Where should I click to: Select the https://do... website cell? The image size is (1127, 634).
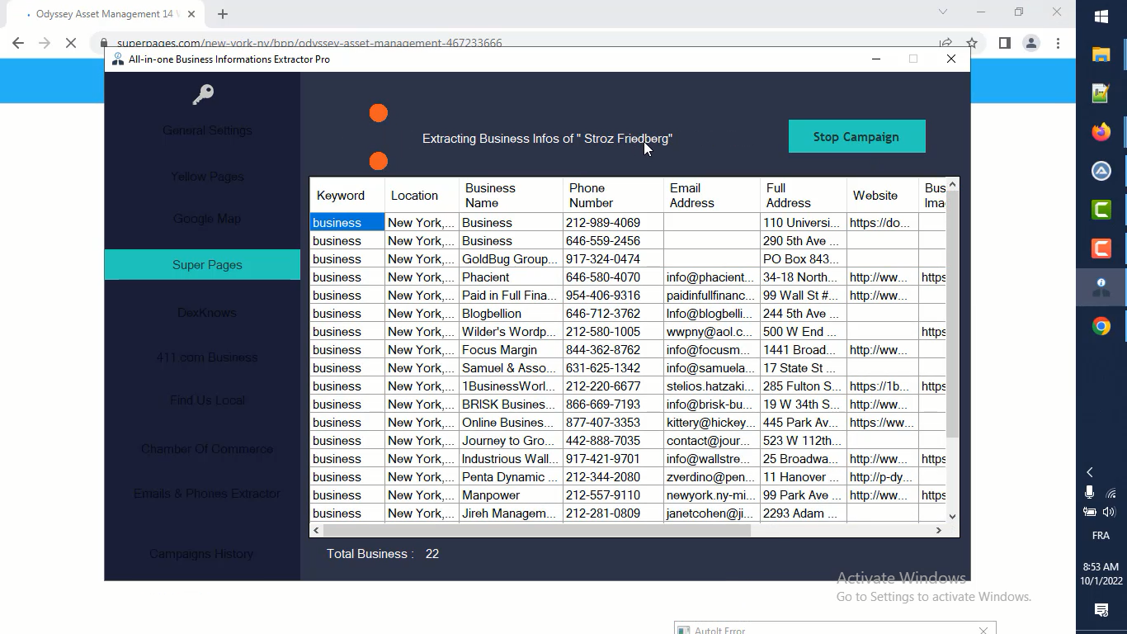point(883,223)
